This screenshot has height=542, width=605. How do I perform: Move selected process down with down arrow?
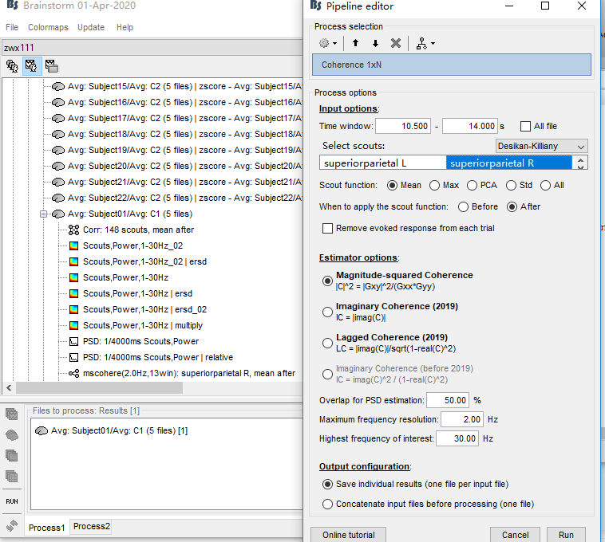tap(375, 43)
